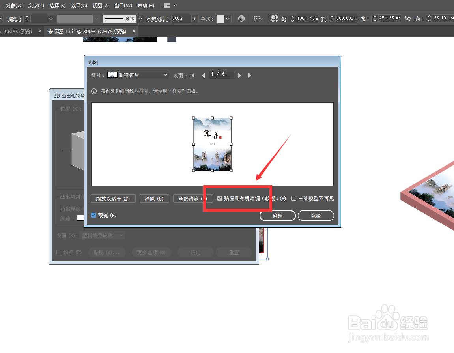Open the 符号 新建符号 dropdown
This screenshot has width=454, height=353.
click(138, 75)
